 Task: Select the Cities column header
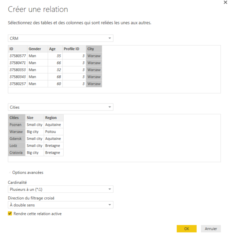click(x=17, y=118)
